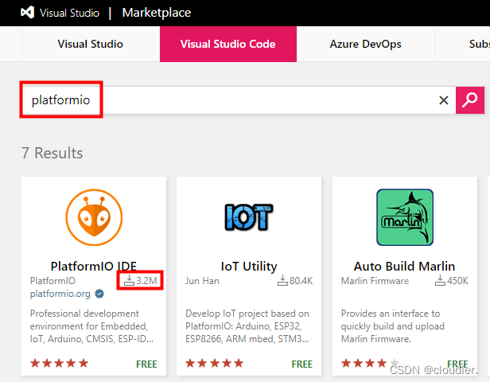Click the verified badge next to platformio.org
The height and width of the screenshot is (382, 490).
[x=99, y=294]
